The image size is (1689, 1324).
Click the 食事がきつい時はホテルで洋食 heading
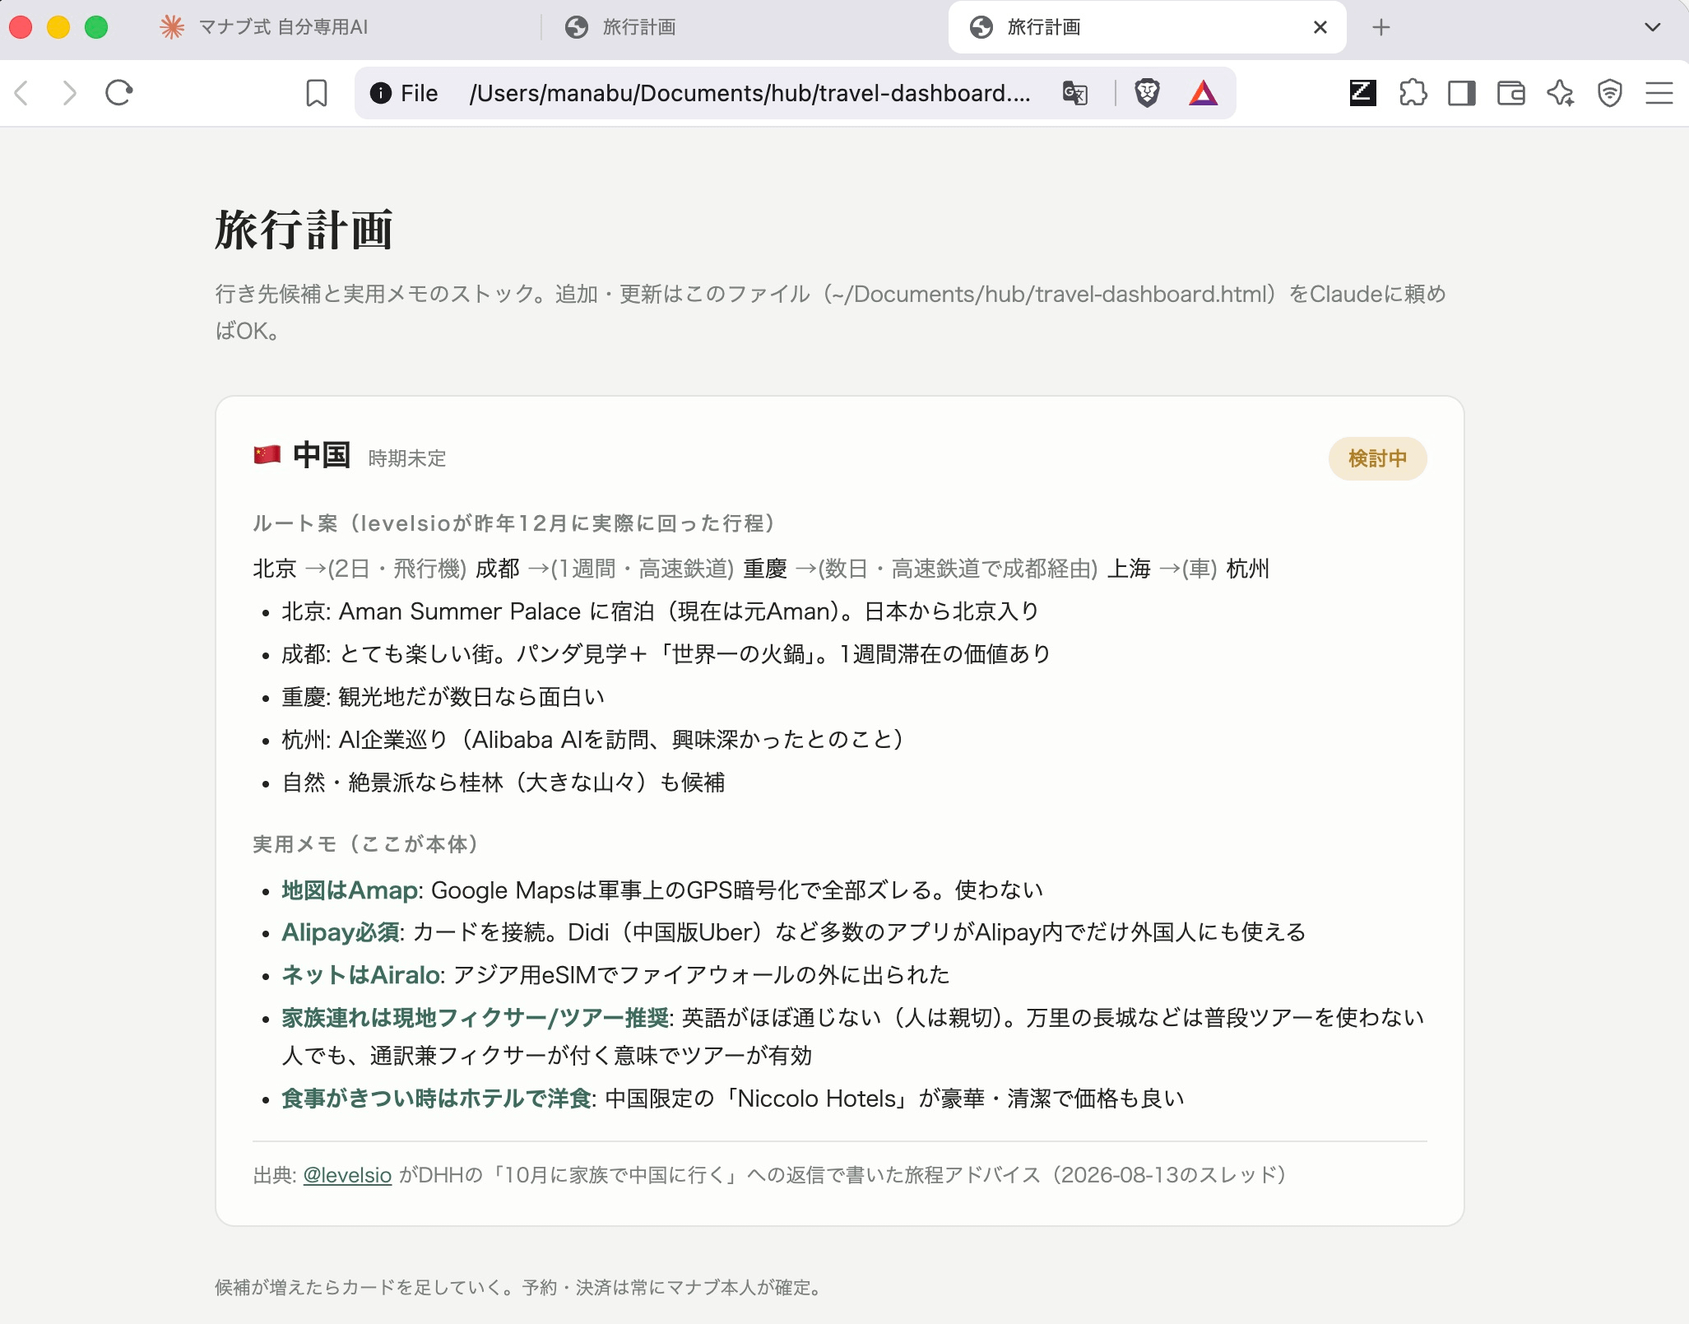click(x=437, y=1099)
